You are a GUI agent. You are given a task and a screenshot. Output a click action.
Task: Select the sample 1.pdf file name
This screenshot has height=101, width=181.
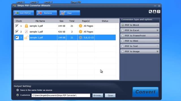coord(36,32)
